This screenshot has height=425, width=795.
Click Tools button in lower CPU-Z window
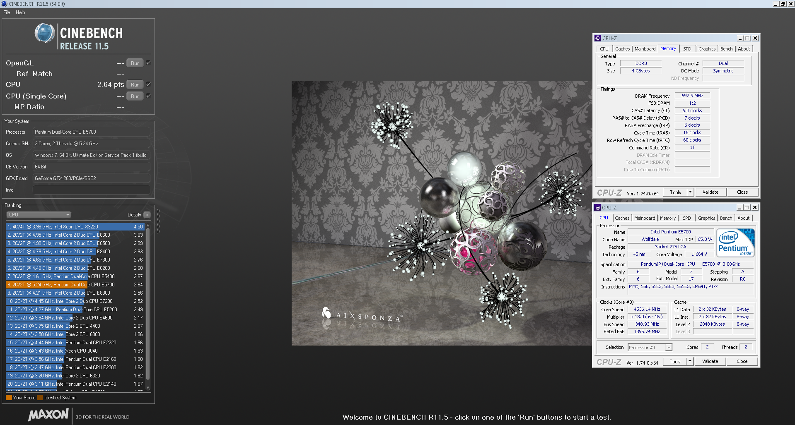point(675,362)
